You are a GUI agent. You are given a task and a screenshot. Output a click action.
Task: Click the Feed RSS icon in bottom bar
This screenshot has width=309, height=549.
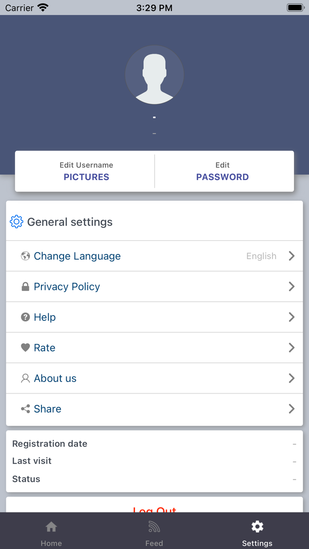tap(154, 526)
